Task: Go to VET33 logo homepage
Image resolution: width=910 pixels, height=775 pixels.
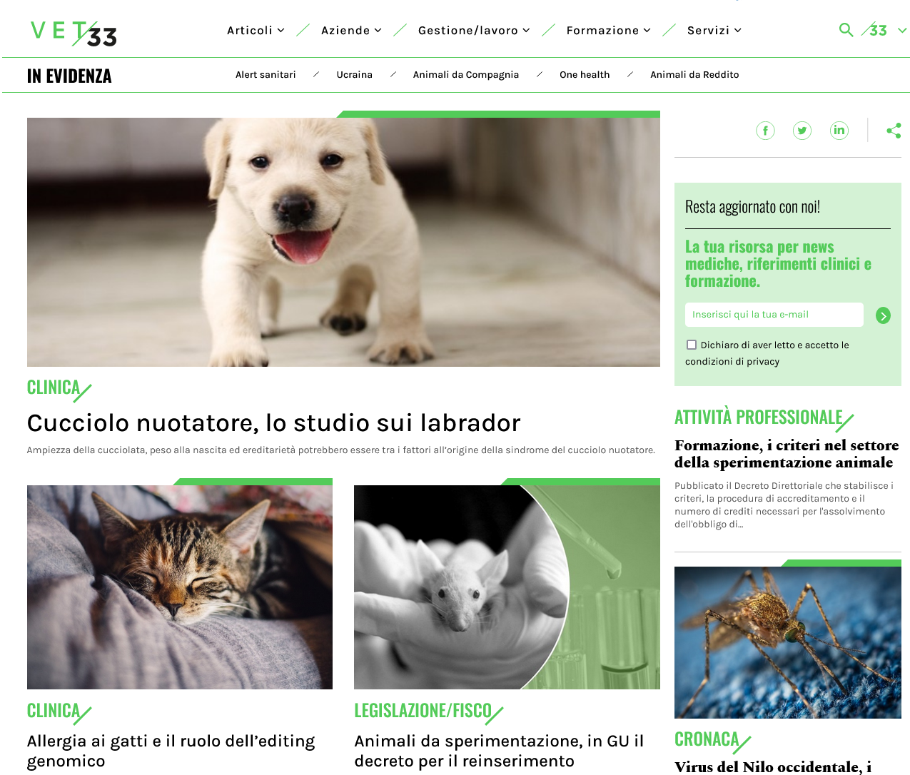Action: click(74, 33)
